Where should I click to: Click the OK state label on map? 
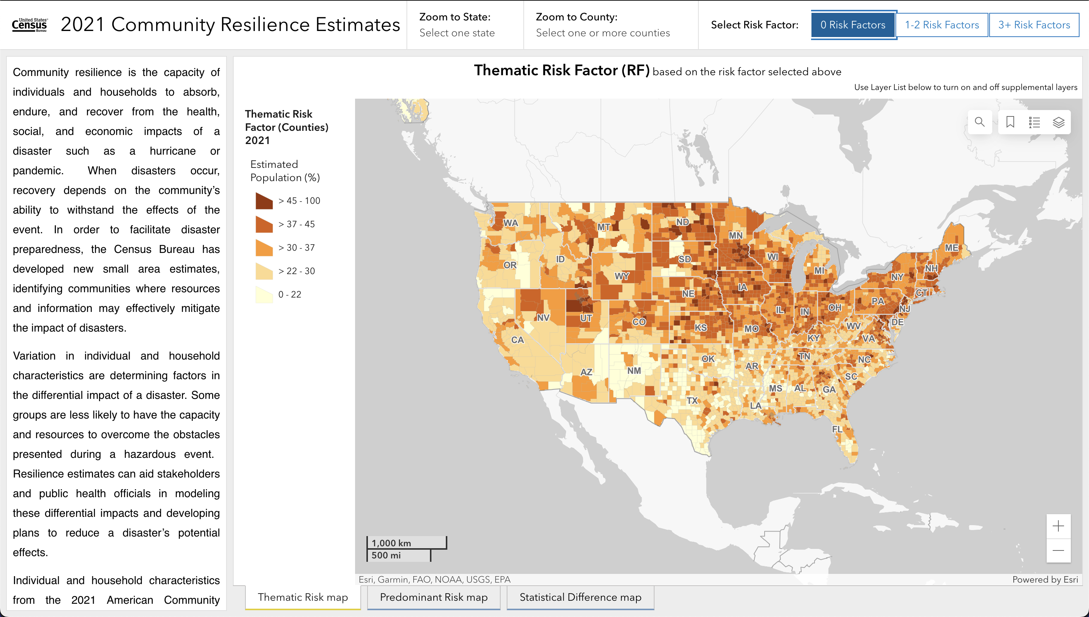pyautogui.click(x=708, y=359)
